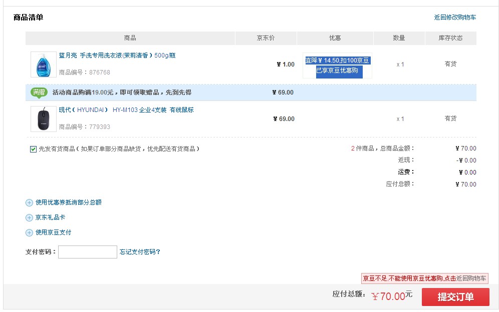点击京东价列标题
499x312 pixels.
click(267, 38)
